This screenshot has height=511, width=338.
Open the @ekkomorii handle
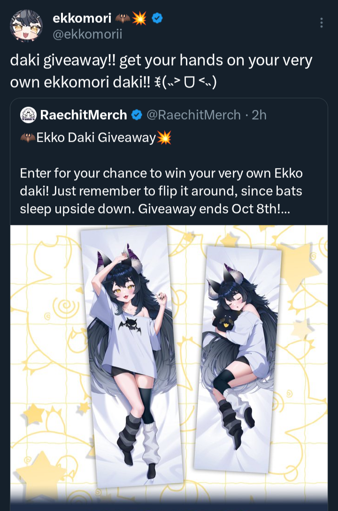(x=87, y=34)
